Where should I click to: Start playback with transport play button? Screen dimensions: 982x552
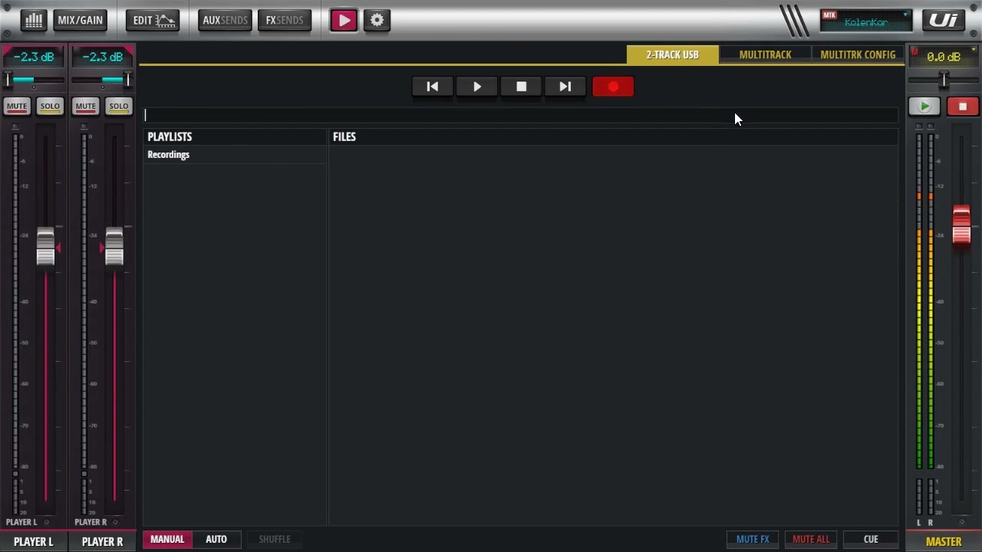tap(477, 87)
